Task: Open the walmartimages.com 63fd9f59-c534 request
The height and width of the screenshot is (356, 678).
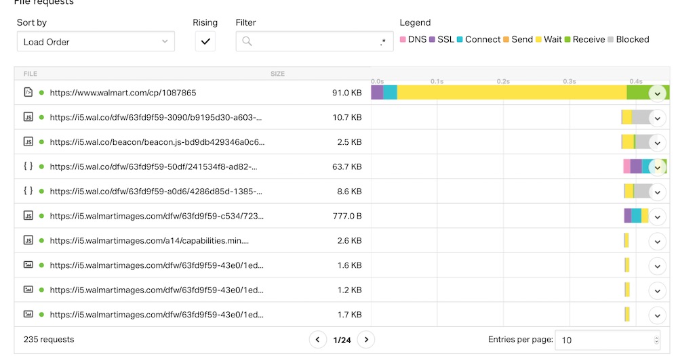Action: coord(157,216)
